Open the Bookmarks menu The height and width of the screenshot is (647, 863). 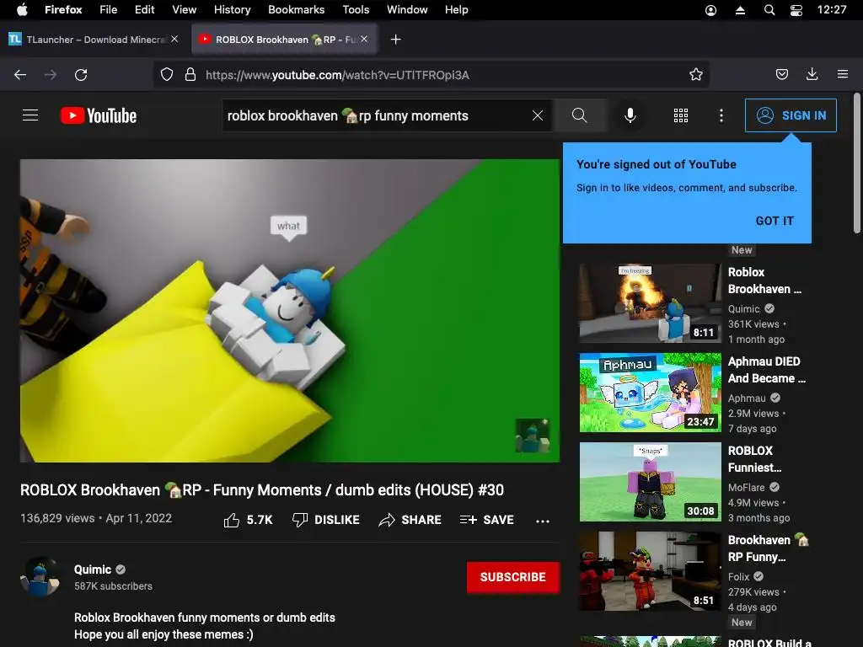coord(297,9)
